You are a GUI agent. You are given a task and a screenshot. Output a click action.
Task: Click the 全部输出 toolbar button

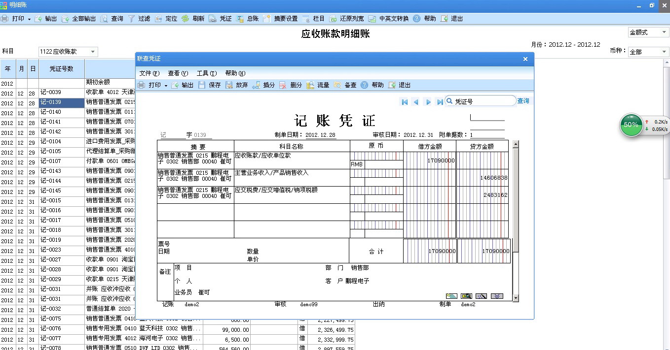(x=78, y=19)
